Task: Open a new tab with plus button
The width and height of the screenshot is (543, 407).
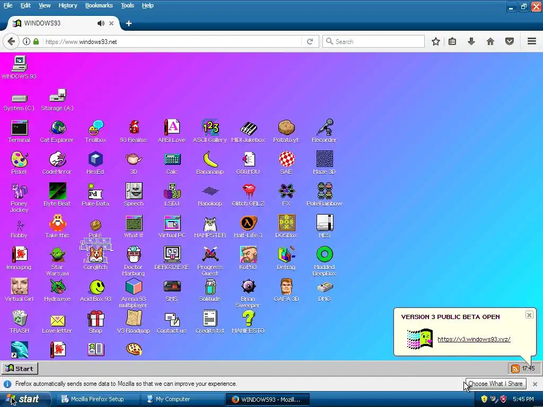Action: [129, 23]
